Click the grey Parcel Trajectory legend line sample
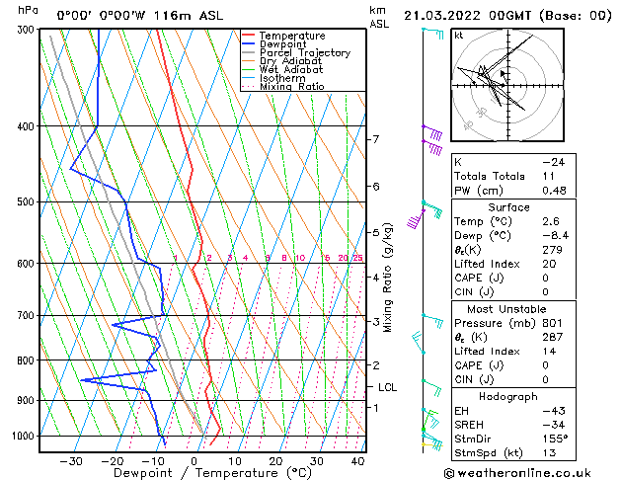The width and height of the screenshot is (621, 480). 249,52
